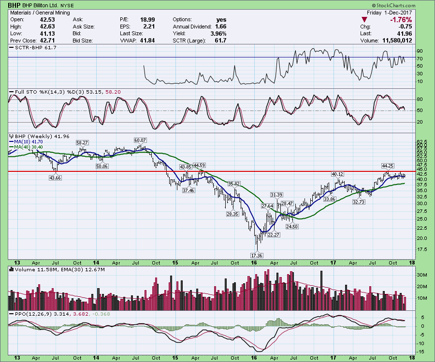Click the volume bars legend icon
435x362 pixels.
click(x=12, y=269)
